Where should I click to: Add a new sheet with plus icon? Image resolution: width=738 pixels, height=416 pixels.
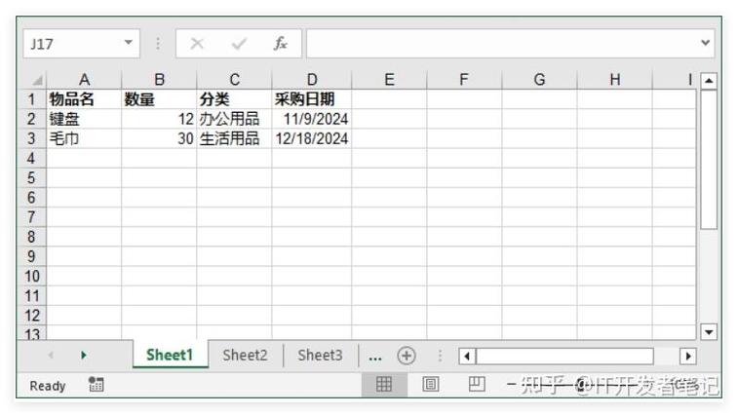(407, 356)
